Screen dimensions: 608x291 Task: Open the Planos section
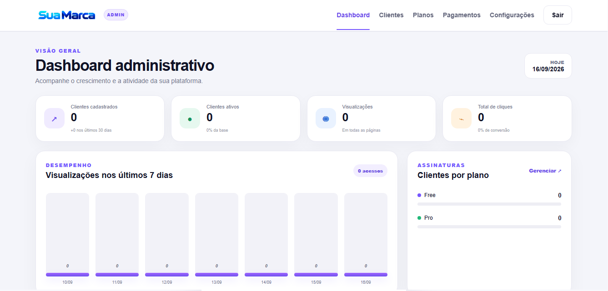423,15
